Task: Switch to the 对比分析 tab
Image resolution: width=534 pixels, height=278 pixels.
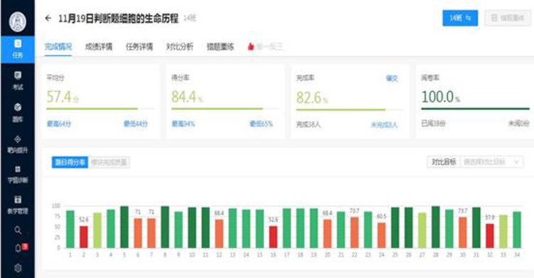Action: pyautogui.click(x=180, y=47)
